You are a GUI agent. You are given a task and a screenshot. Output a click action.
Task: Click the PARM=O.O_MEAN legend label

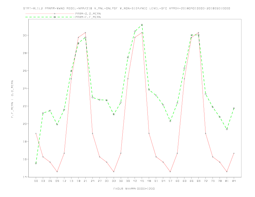[88, 14]
